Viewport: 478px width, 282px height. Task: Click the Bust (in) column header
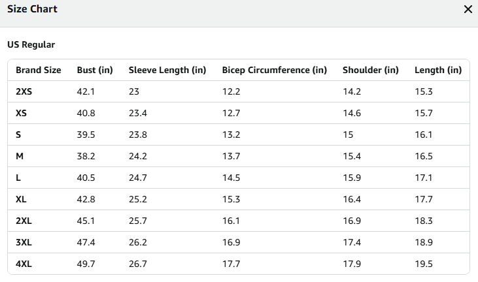pos(95,70)
